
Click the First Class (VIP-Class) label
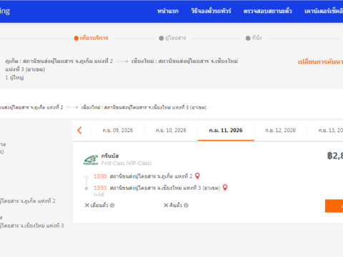tap(126, 163)
